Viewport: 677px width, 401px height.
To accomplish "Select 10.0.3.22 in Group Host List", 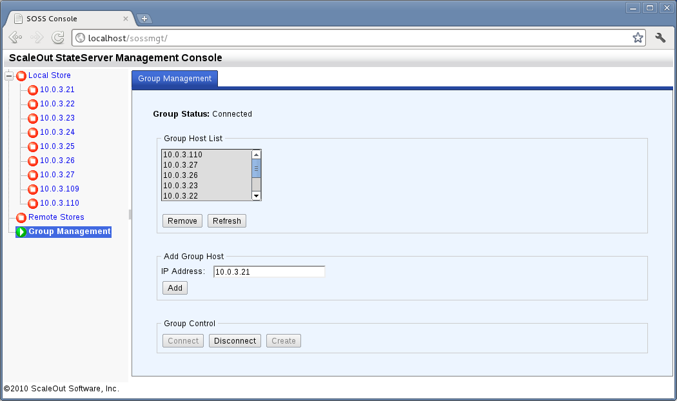I will tap(206, 195).
